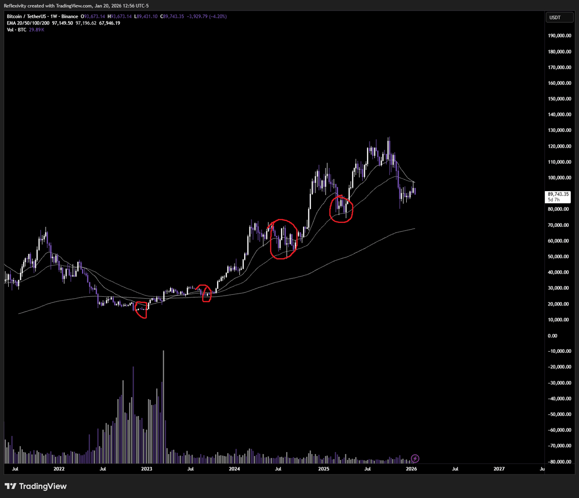
Task: Click the 30,000.00 price axis label
Action: click(558, 289)
